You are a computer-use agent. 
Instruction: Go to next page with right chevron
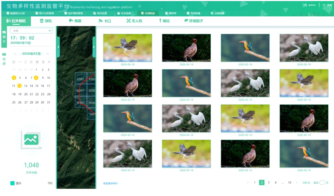coord(297,183)
